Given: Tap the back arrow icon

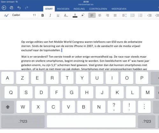Looking at the screenshot, I should point(4,8).
